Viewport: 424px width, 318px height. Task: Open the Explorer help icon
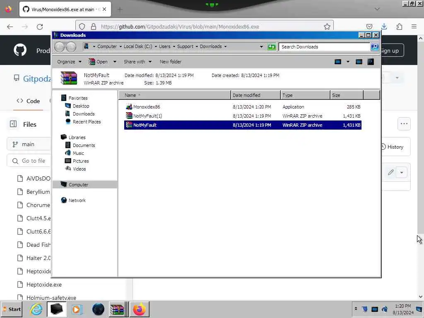click(371, 62)
